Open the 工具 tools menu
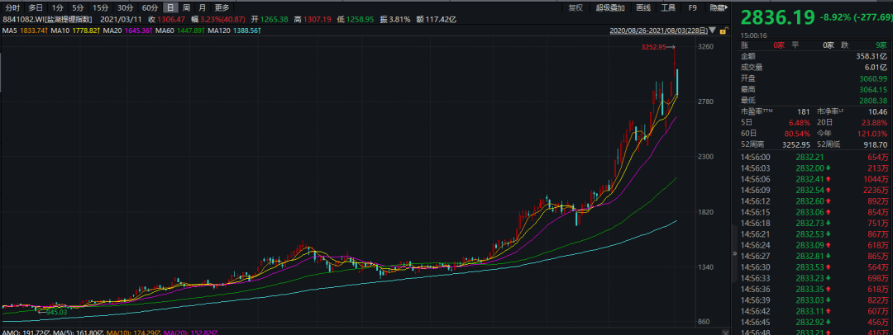 pyautogui.click(x=668, y=7)
